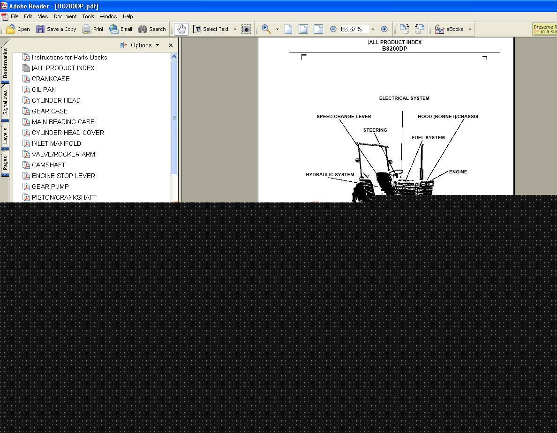Rotate the page counterclockwise
This screenshot has width=557, height=433.
pos(420,29)
